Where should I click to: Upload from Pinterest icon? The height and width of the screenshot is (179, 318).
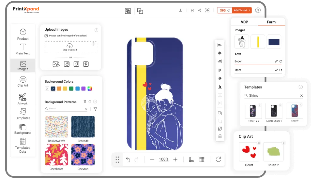click(x=86, y=64)
